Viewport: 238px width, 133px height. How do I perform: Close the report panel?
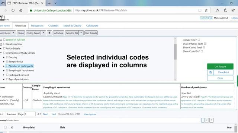tap(220, 78)
